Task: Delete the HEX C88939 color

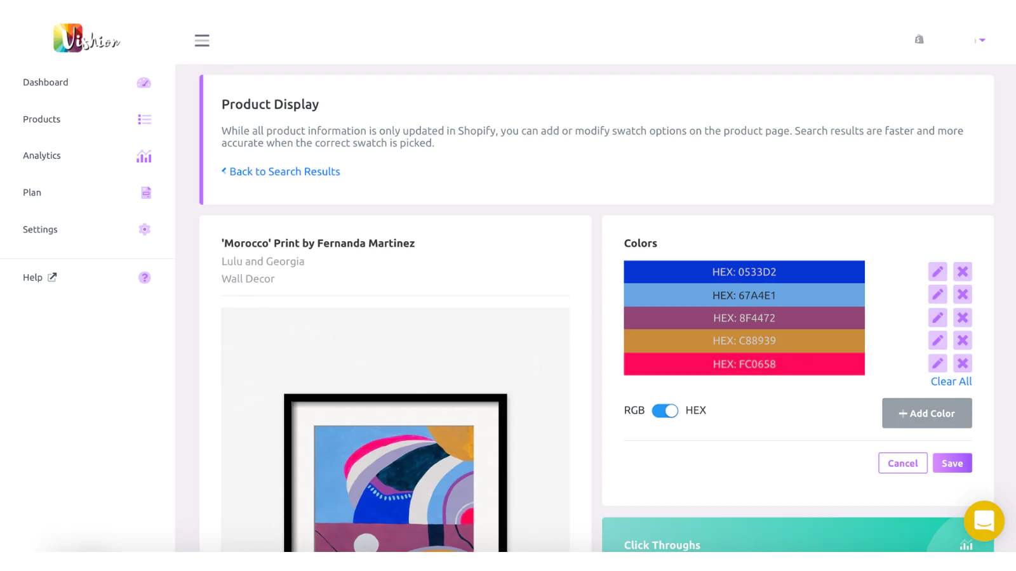Action: pos(963,340)
